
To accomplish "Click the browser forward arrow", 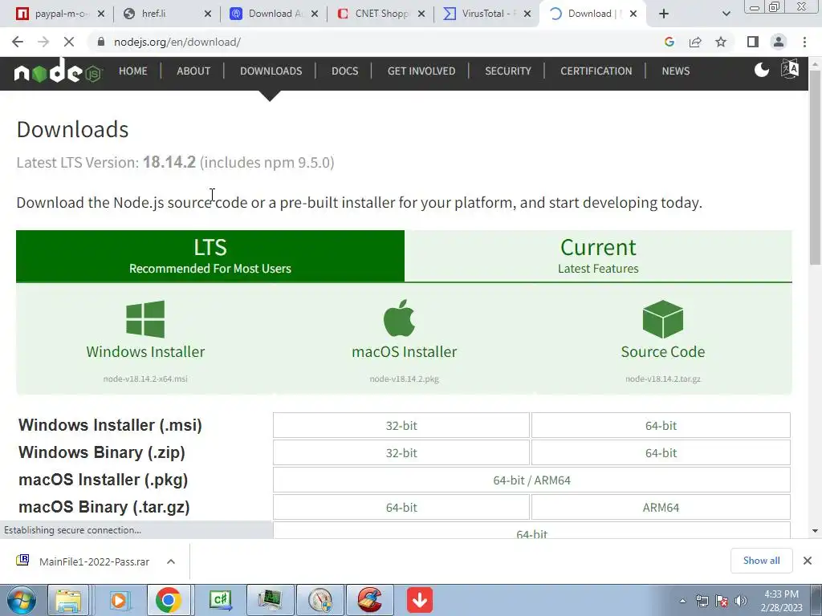I will click(43, 42).
